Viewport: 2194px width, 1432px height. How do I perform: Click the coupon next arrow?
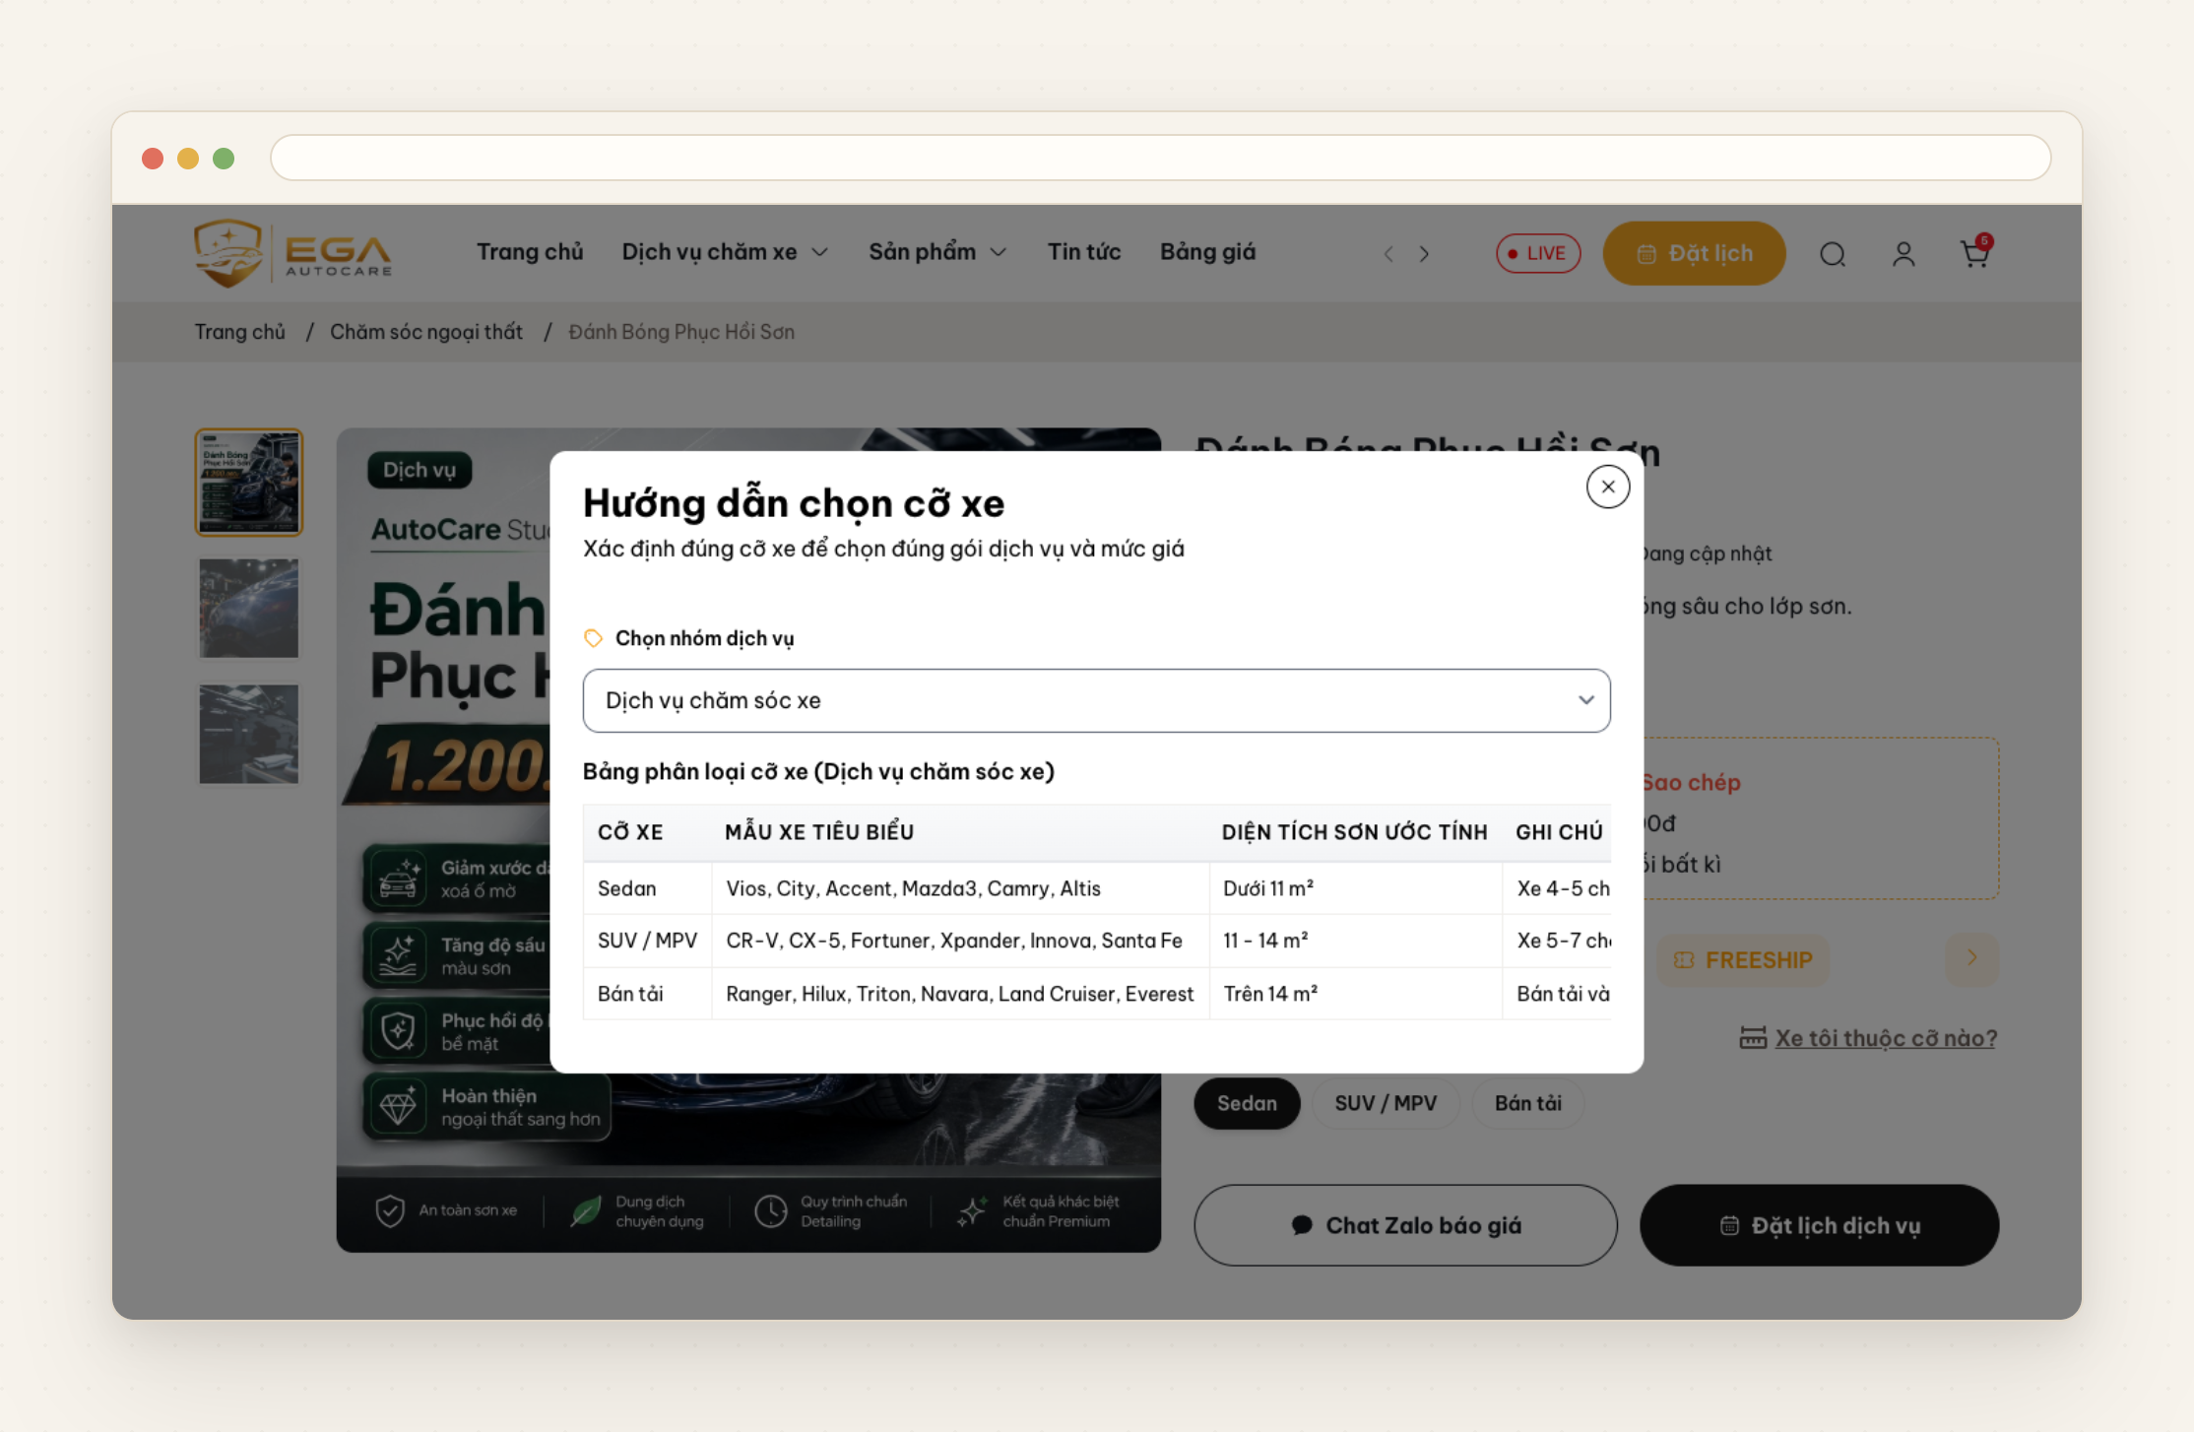pyautogui.click(x=1972, y=958)
